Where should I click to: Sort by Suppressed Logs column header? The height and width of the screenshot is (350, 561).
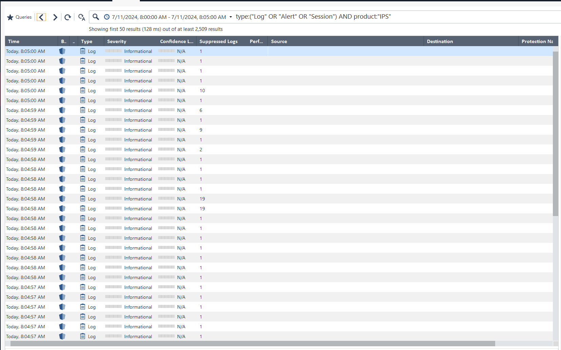coord(218,41)
